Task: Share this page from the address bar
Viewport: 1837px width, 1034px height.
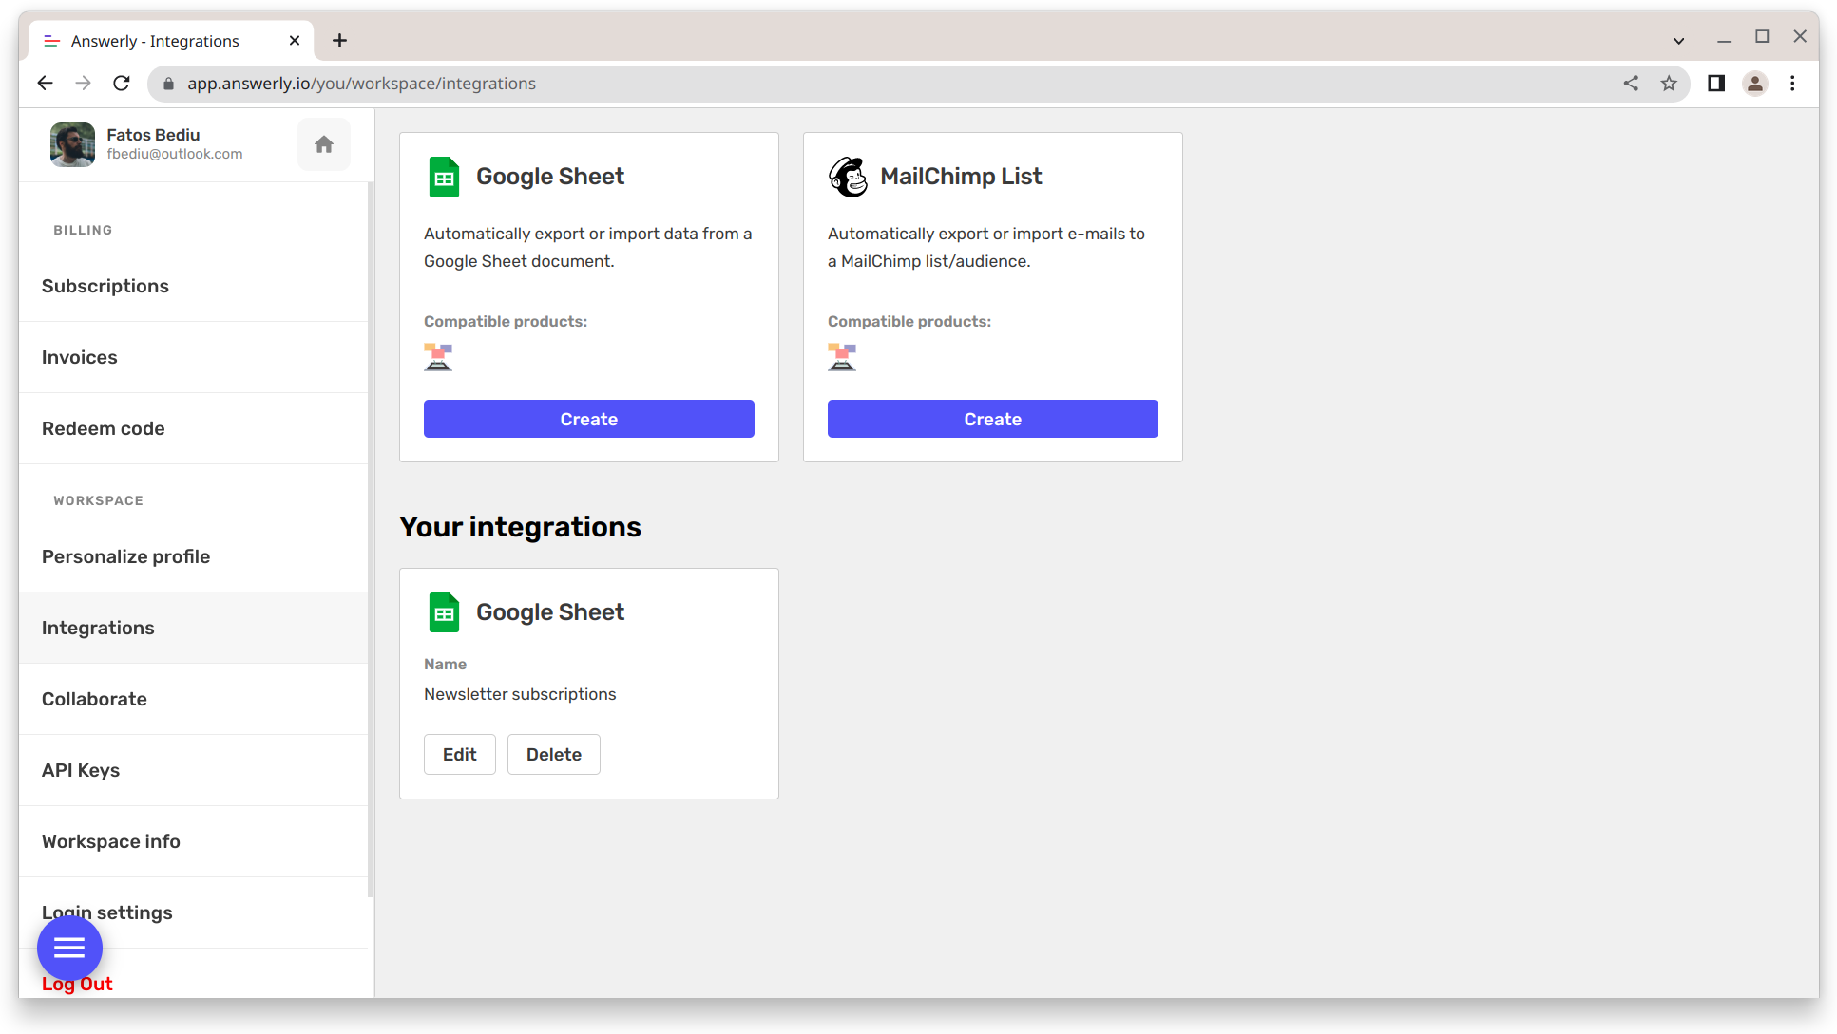Action: [1631, 84]
